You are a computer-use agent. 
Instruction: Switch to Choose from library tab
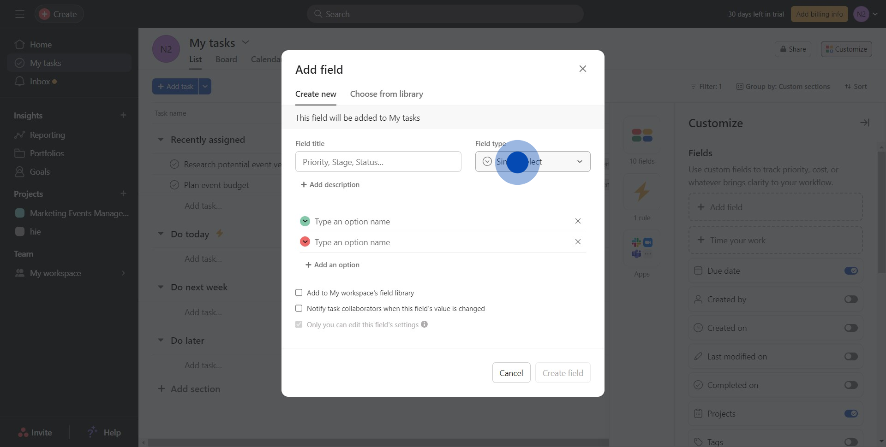(x=386, y=94)
